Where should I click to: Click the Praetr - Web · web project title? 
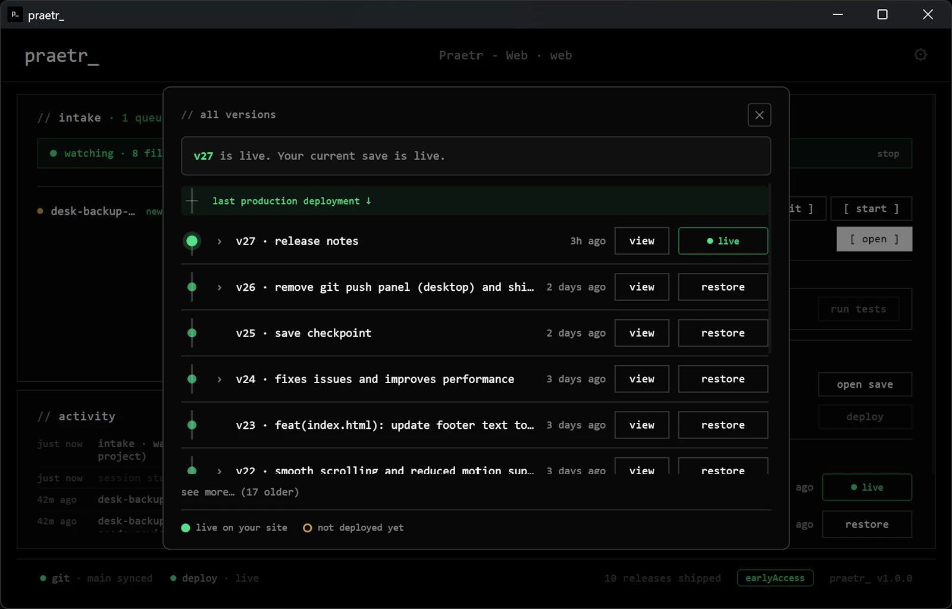[x=505, y=55]
